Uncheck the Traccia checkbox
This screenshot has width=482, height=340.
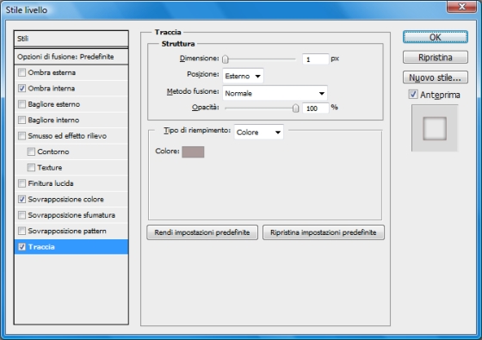pyautogui.click(x=22, y=247)
